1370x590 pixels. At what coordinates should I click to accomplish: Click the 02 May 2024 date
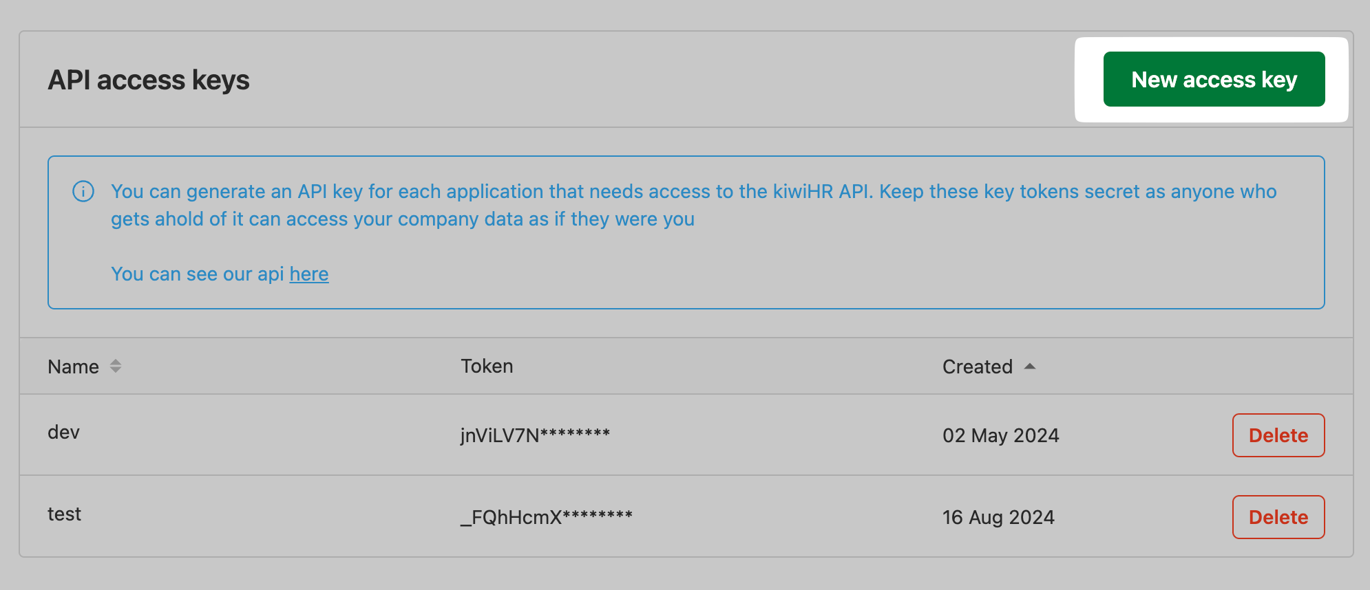pos(1000,435)
